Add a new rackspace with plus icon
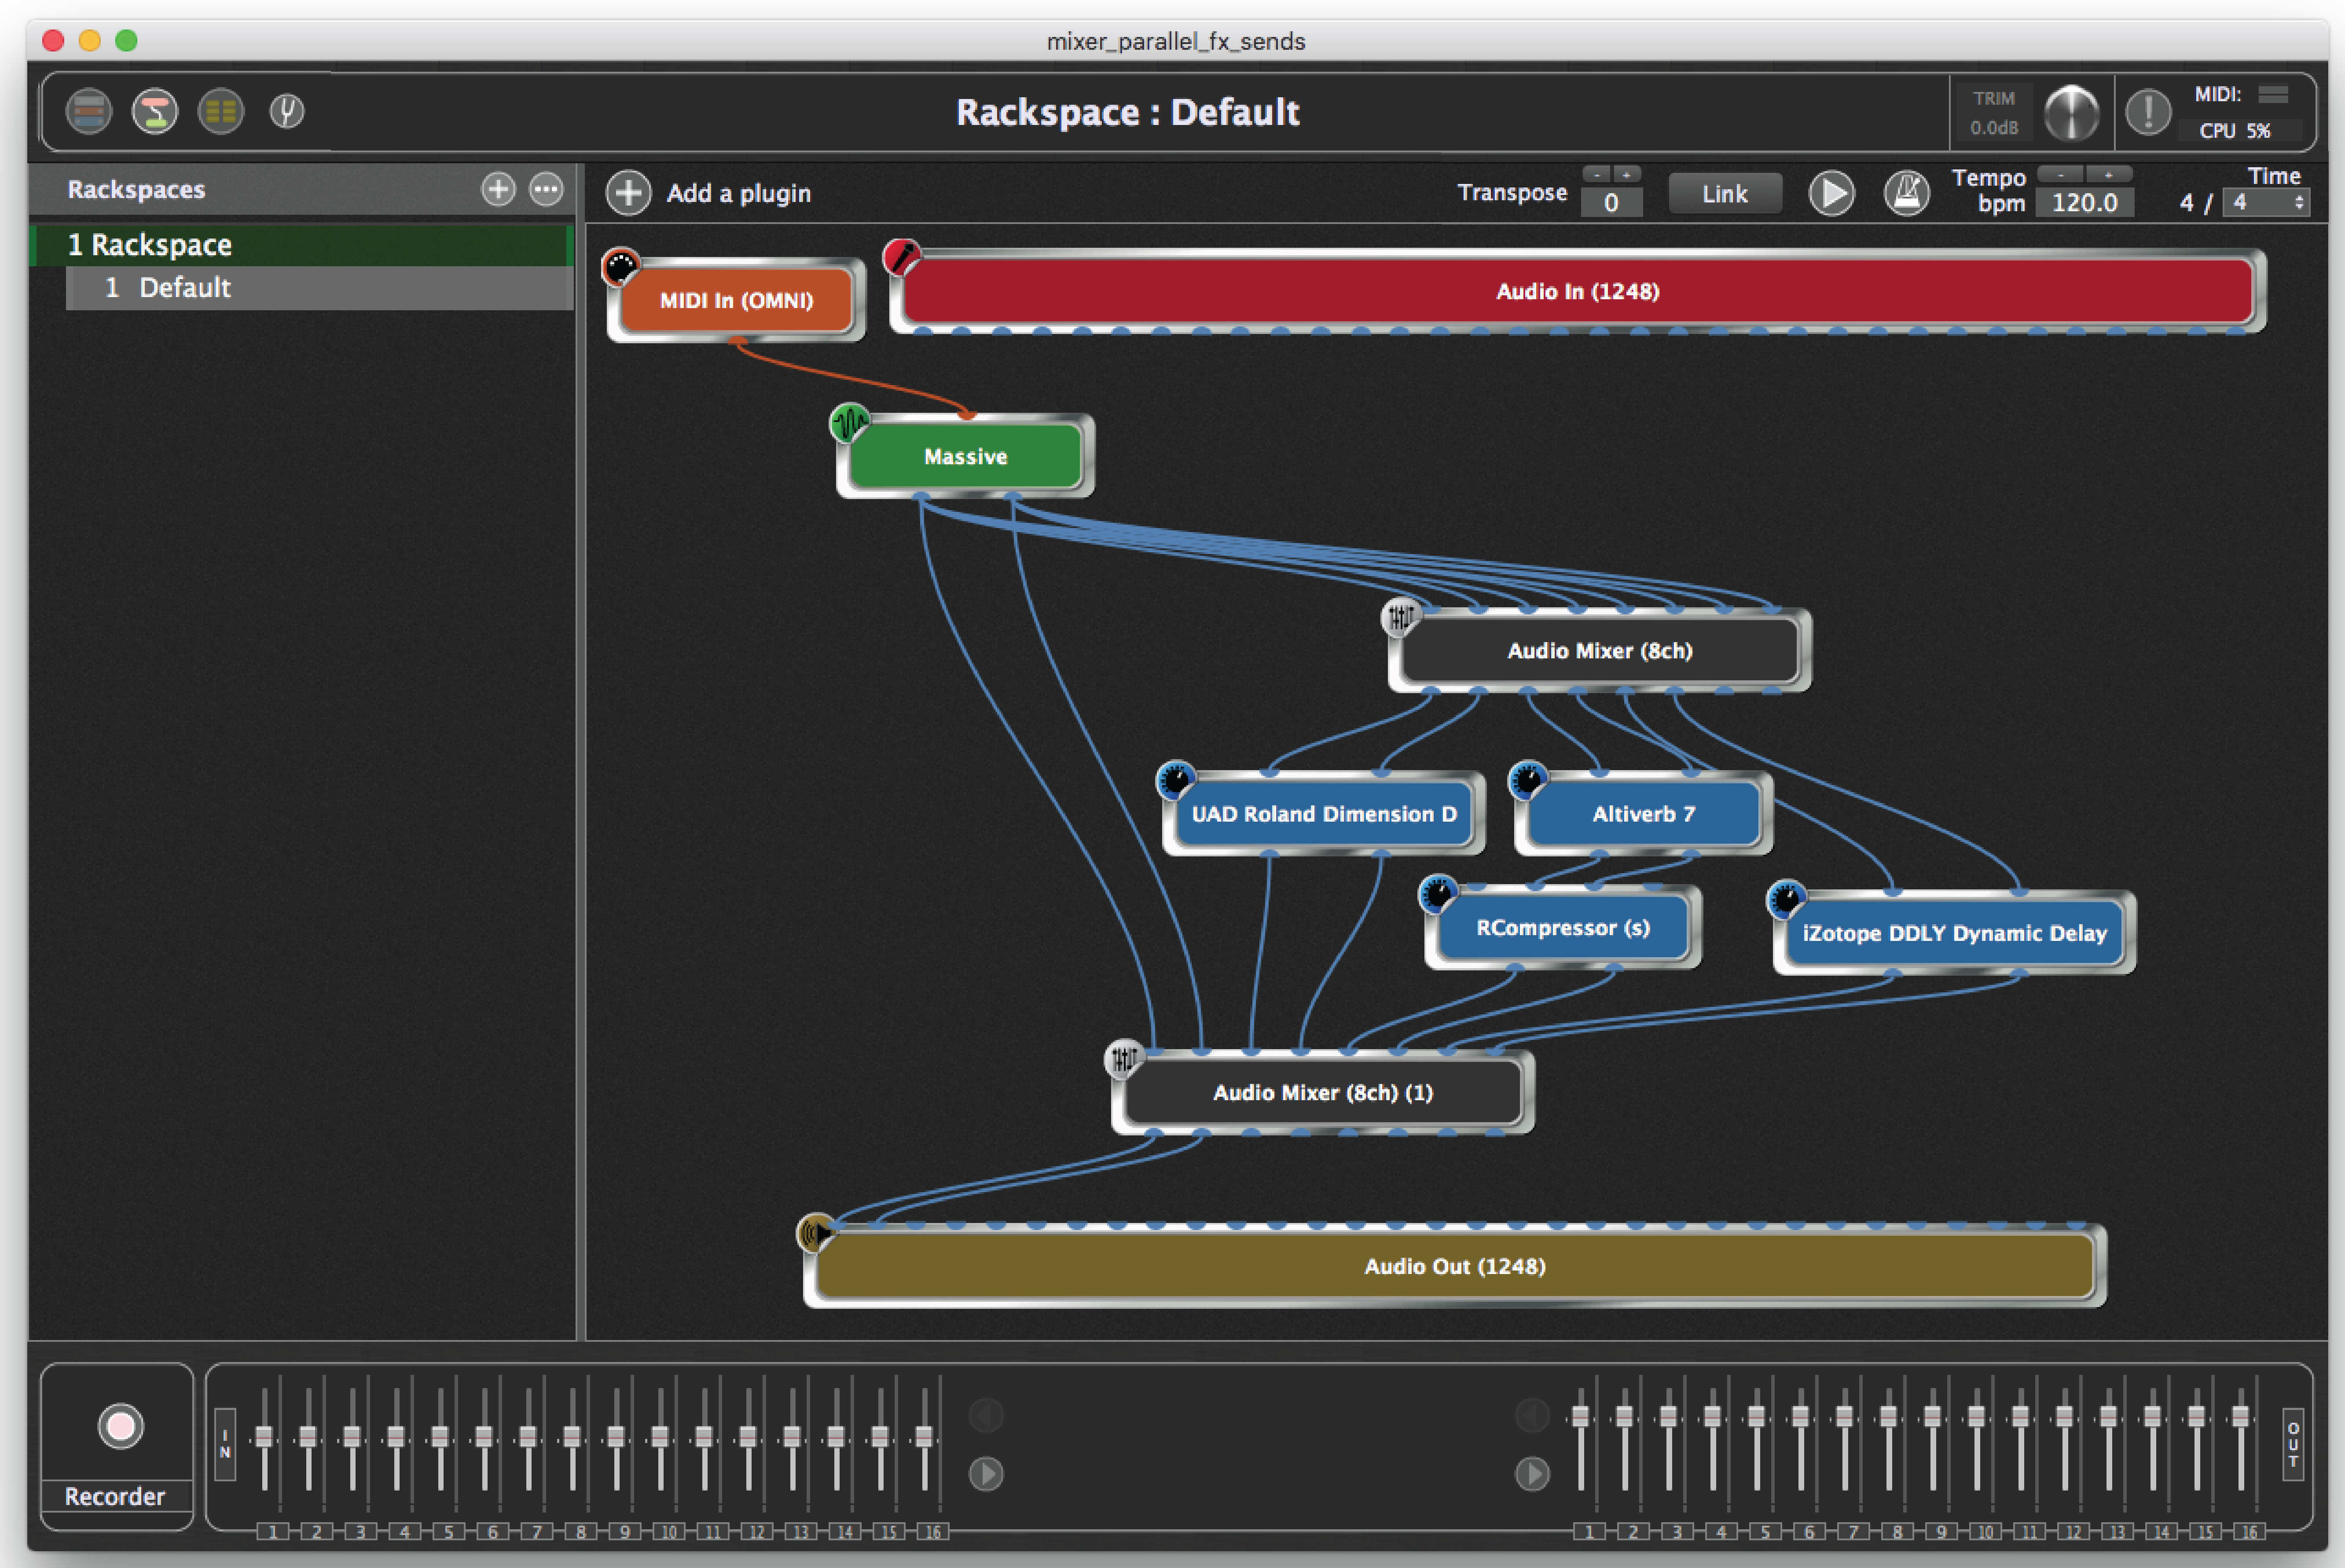 pos(498,189)
